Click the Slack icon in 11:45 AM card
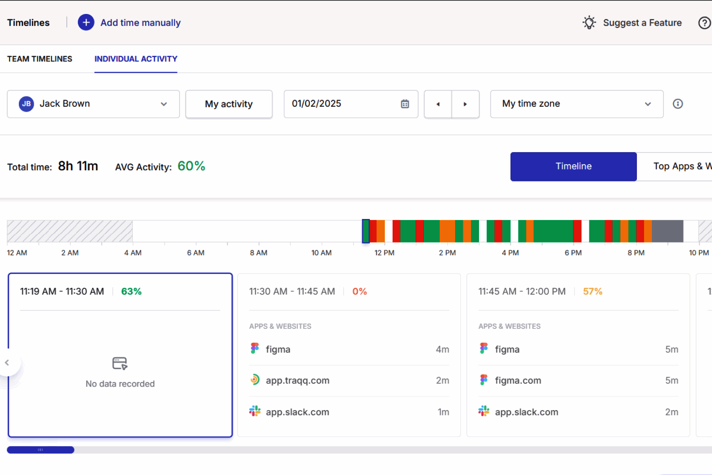 pyautogui.click(x=483, y=411)
